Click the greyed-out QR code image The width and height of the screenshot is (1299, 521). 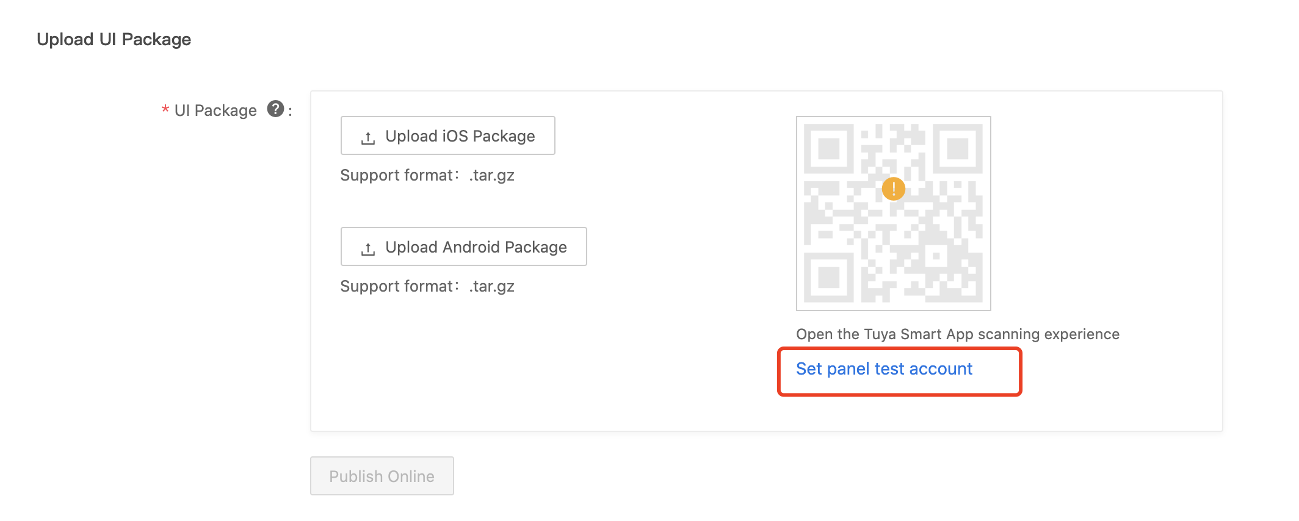pos(894,214)
